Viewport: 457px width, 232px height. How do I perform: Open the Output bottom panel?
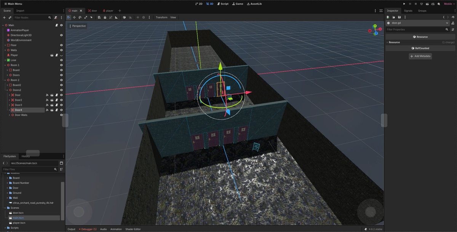[x=72, y=229]
